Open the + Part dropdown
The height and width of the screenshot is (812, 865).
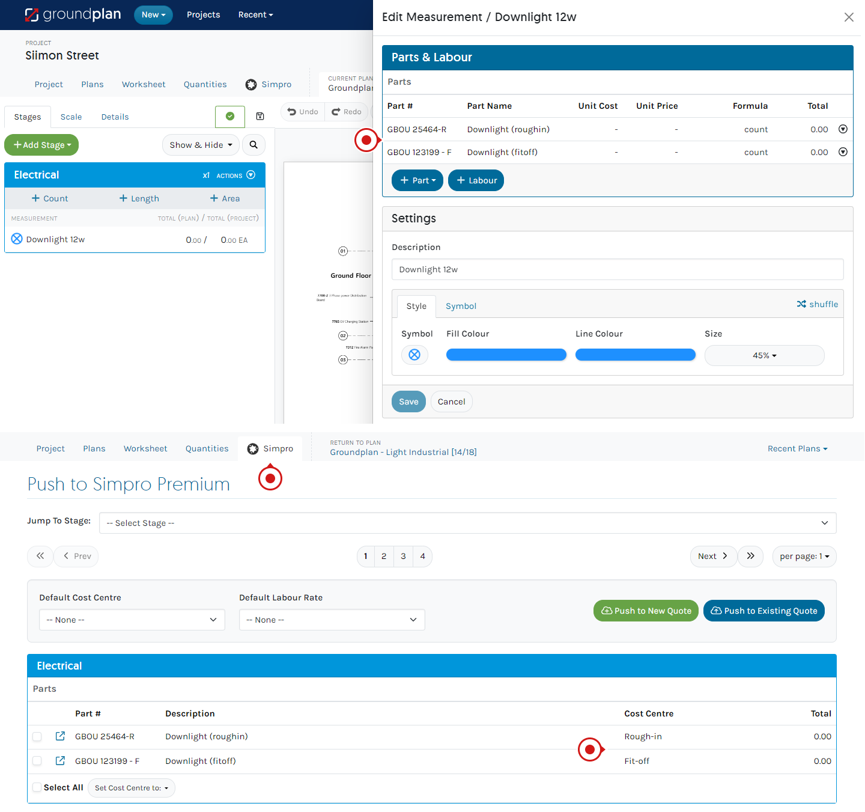pos(417,180)
